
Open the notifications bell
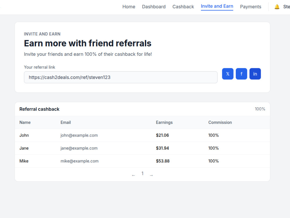(277, 7)
